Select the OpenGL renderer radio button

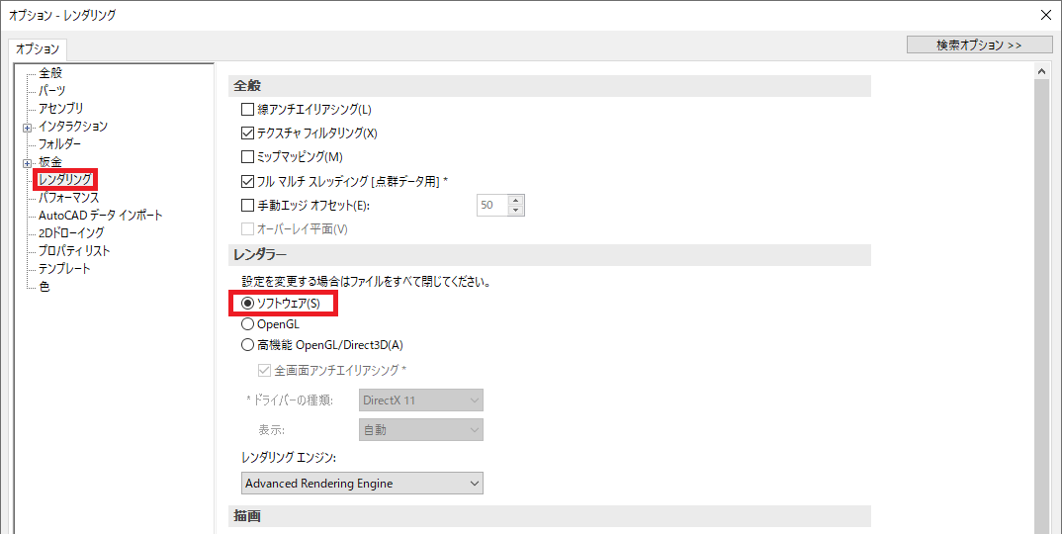pos(248,323)
